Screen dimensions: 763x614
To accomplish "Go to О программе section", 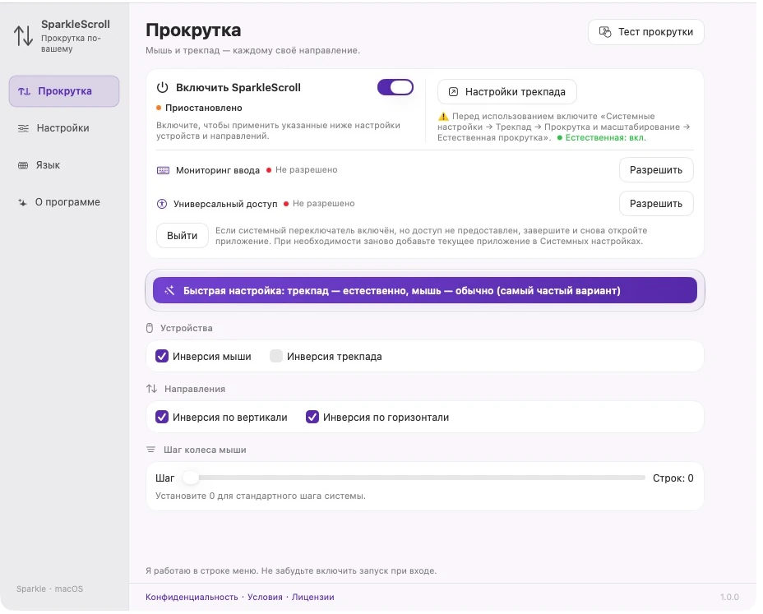I will pos(64,202).
